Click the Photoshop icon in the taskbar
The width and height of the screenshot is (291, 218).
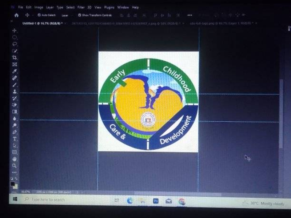(156, 201)
